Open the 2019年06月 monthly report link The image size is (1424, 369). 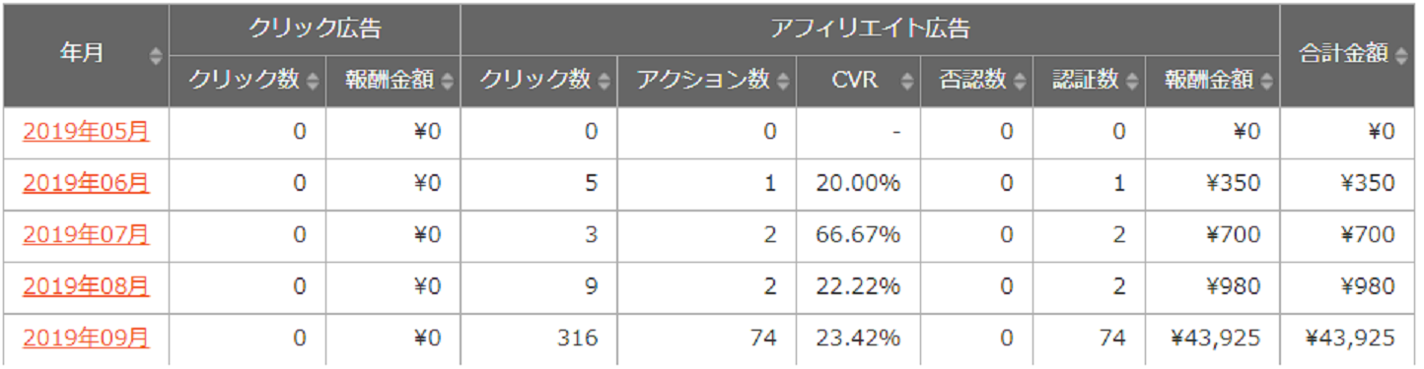coord(86,183)
